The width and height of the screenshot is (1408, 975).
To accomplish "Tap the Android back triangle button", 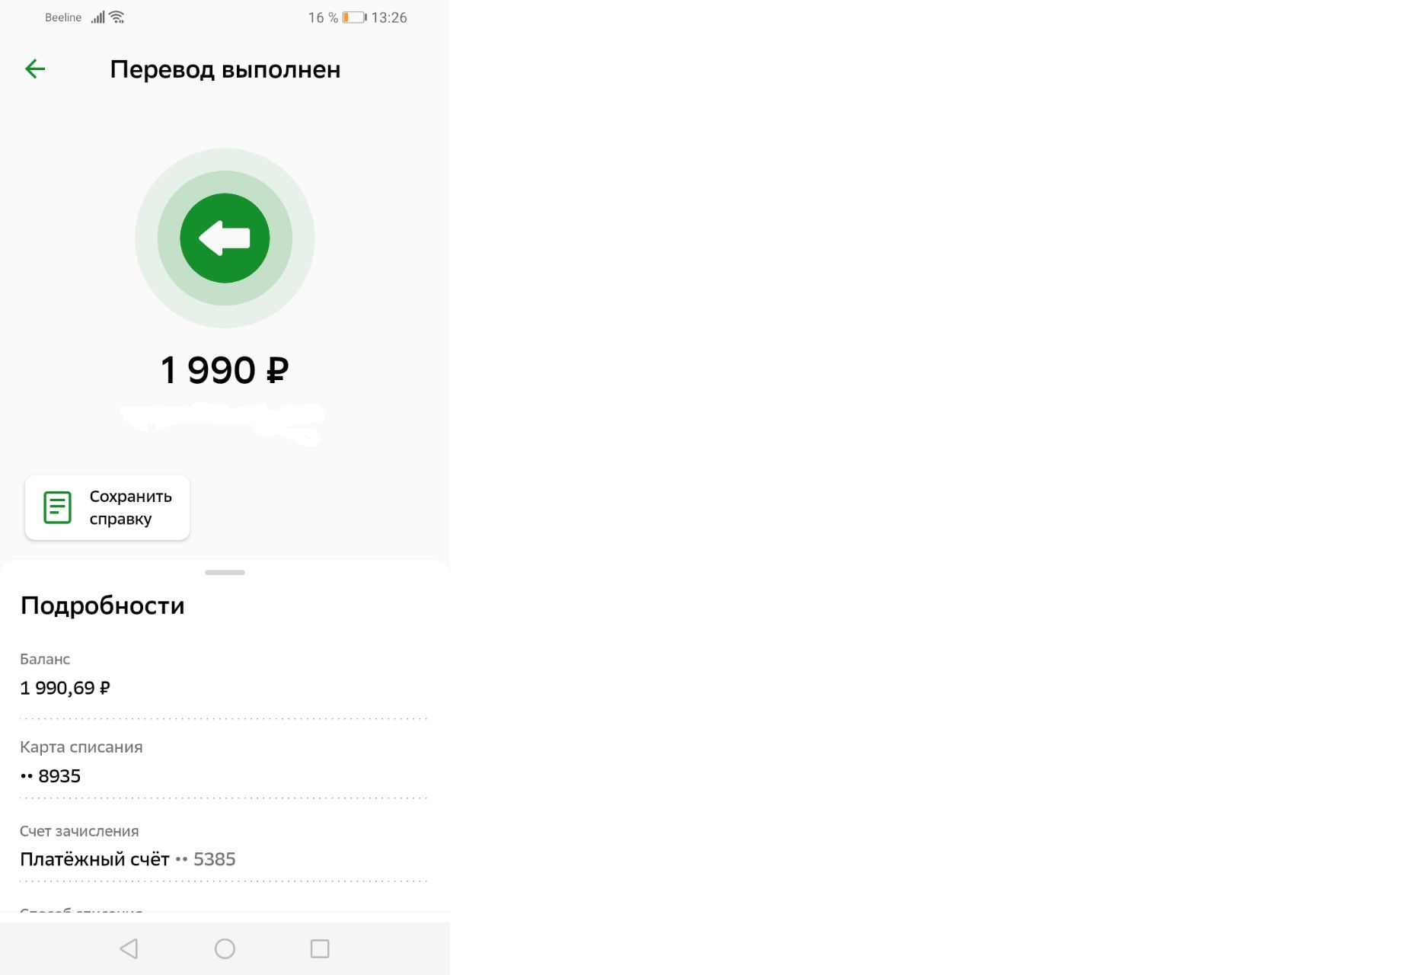I will [129, 948].
